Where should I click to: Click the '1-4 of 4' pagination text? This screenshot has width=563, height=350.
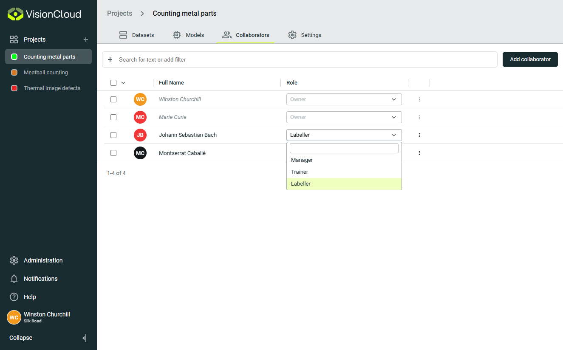116,173
